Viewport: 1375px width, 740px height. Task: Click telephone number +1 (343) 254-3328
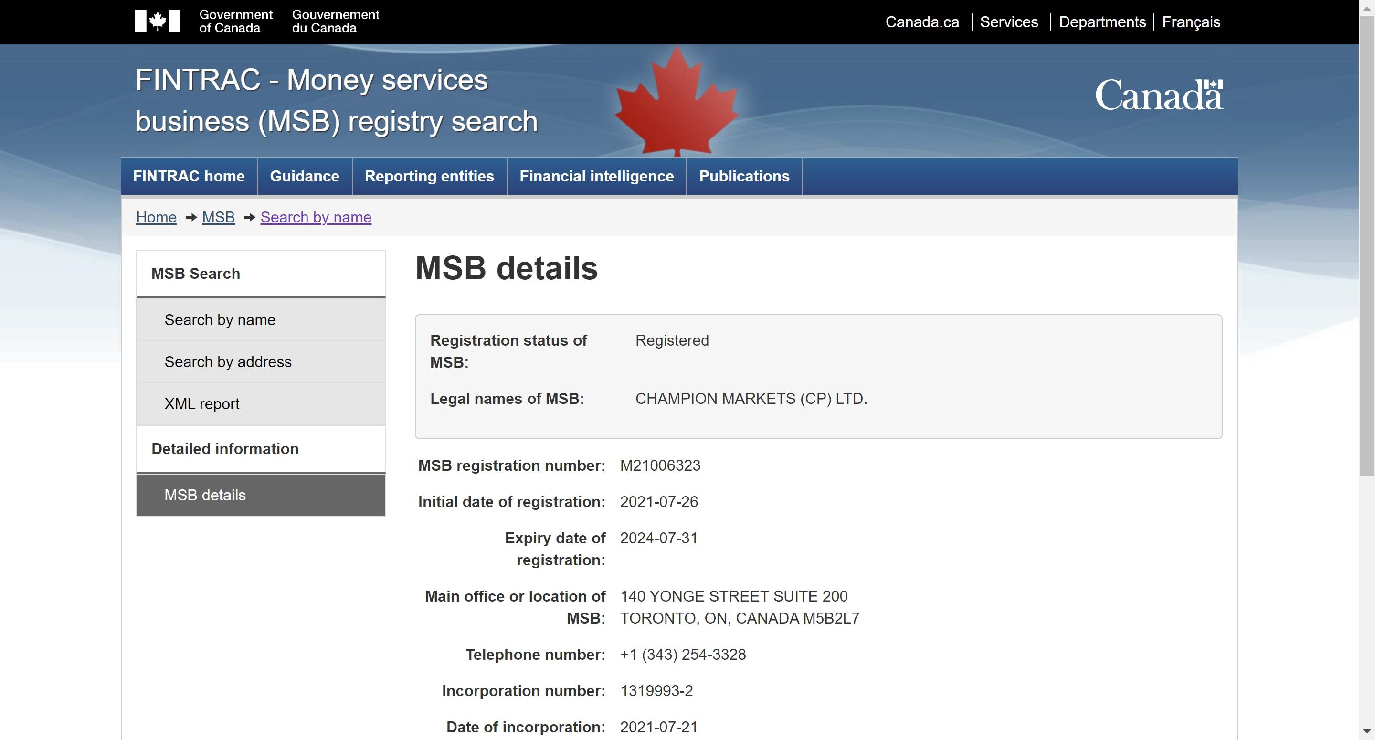click(683, 655)
